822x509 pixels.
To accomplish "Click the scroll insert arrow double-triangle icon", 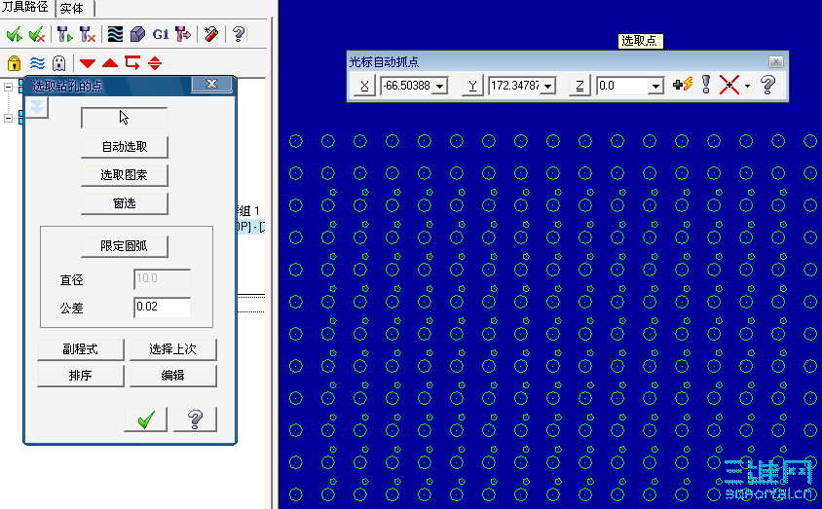I will 155,63.
